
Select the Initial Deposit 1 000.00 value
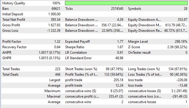[54, 14]
